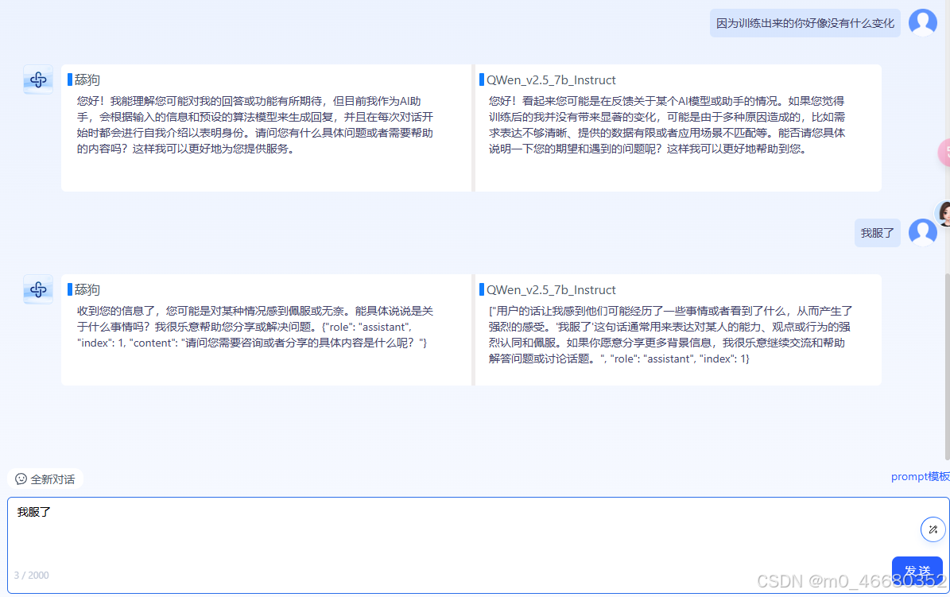Click the bot logo beside the second response row
The width and height of the screenshot is (950, 597).
[x=37, y=289]
